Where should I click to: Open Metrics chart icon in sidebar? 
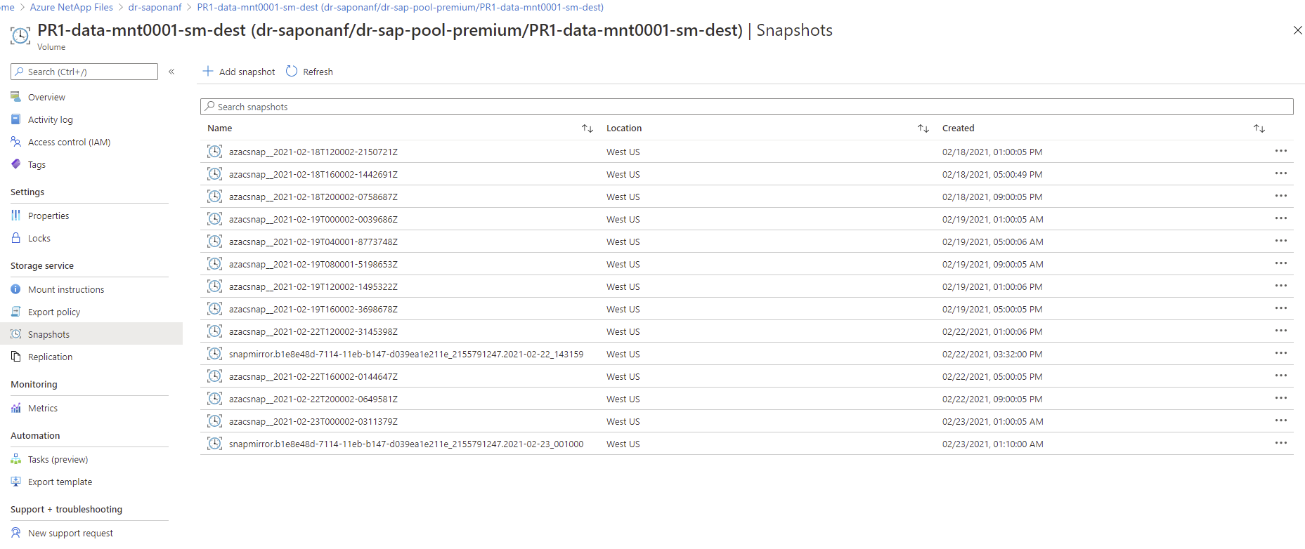15,408
